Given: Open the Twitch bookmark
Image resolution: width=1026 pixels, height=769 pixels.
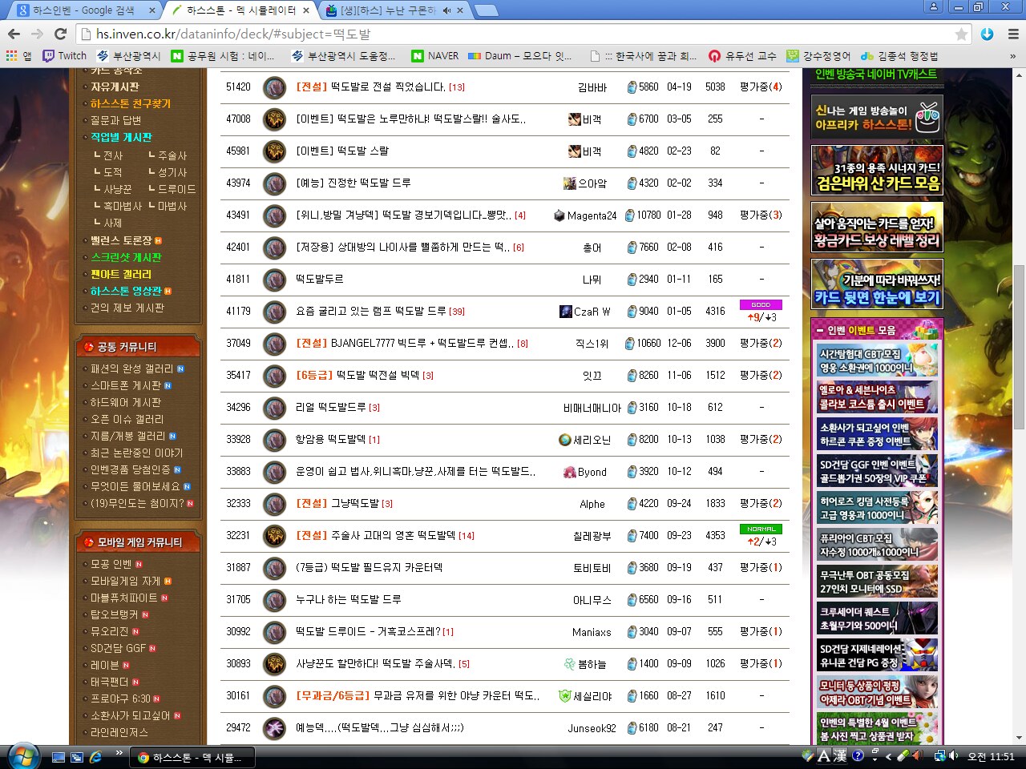Looking at the screenshot, I should (64, 55).
